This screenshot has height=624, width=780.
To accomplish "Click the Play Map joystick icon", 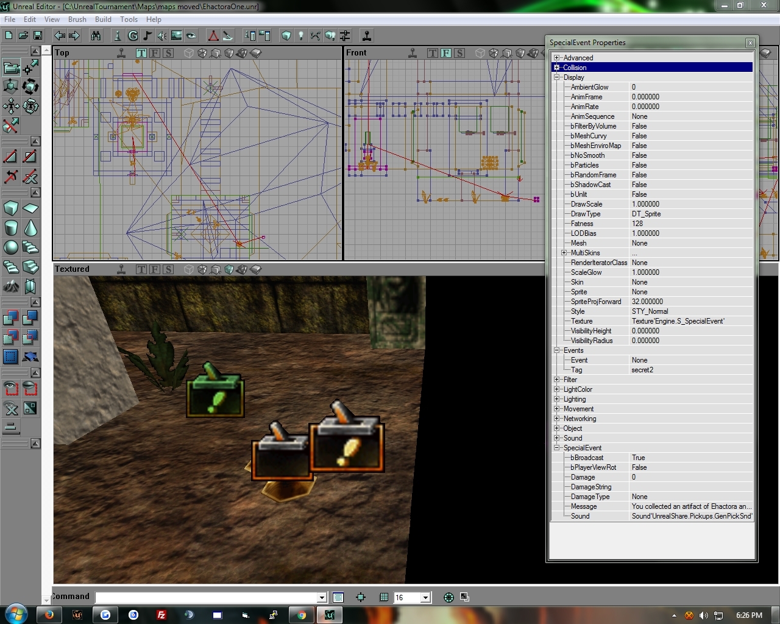I will pyautogui.click(x=367, y=35).
